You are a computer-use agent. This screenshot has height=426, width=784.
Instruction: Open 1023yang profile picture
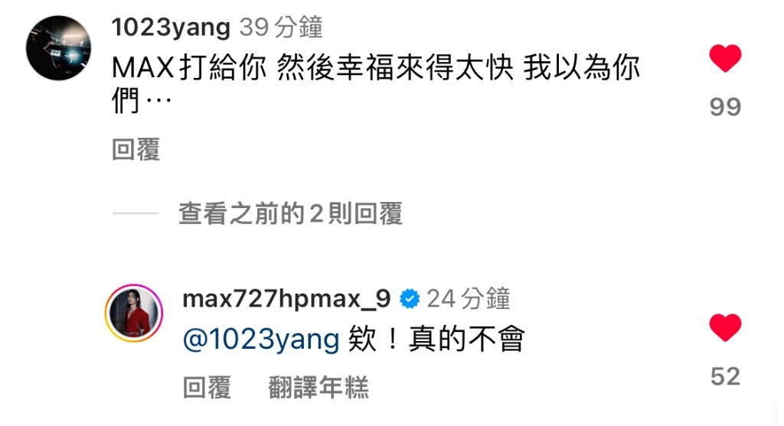pyautogui.click(x=58, y=48)
